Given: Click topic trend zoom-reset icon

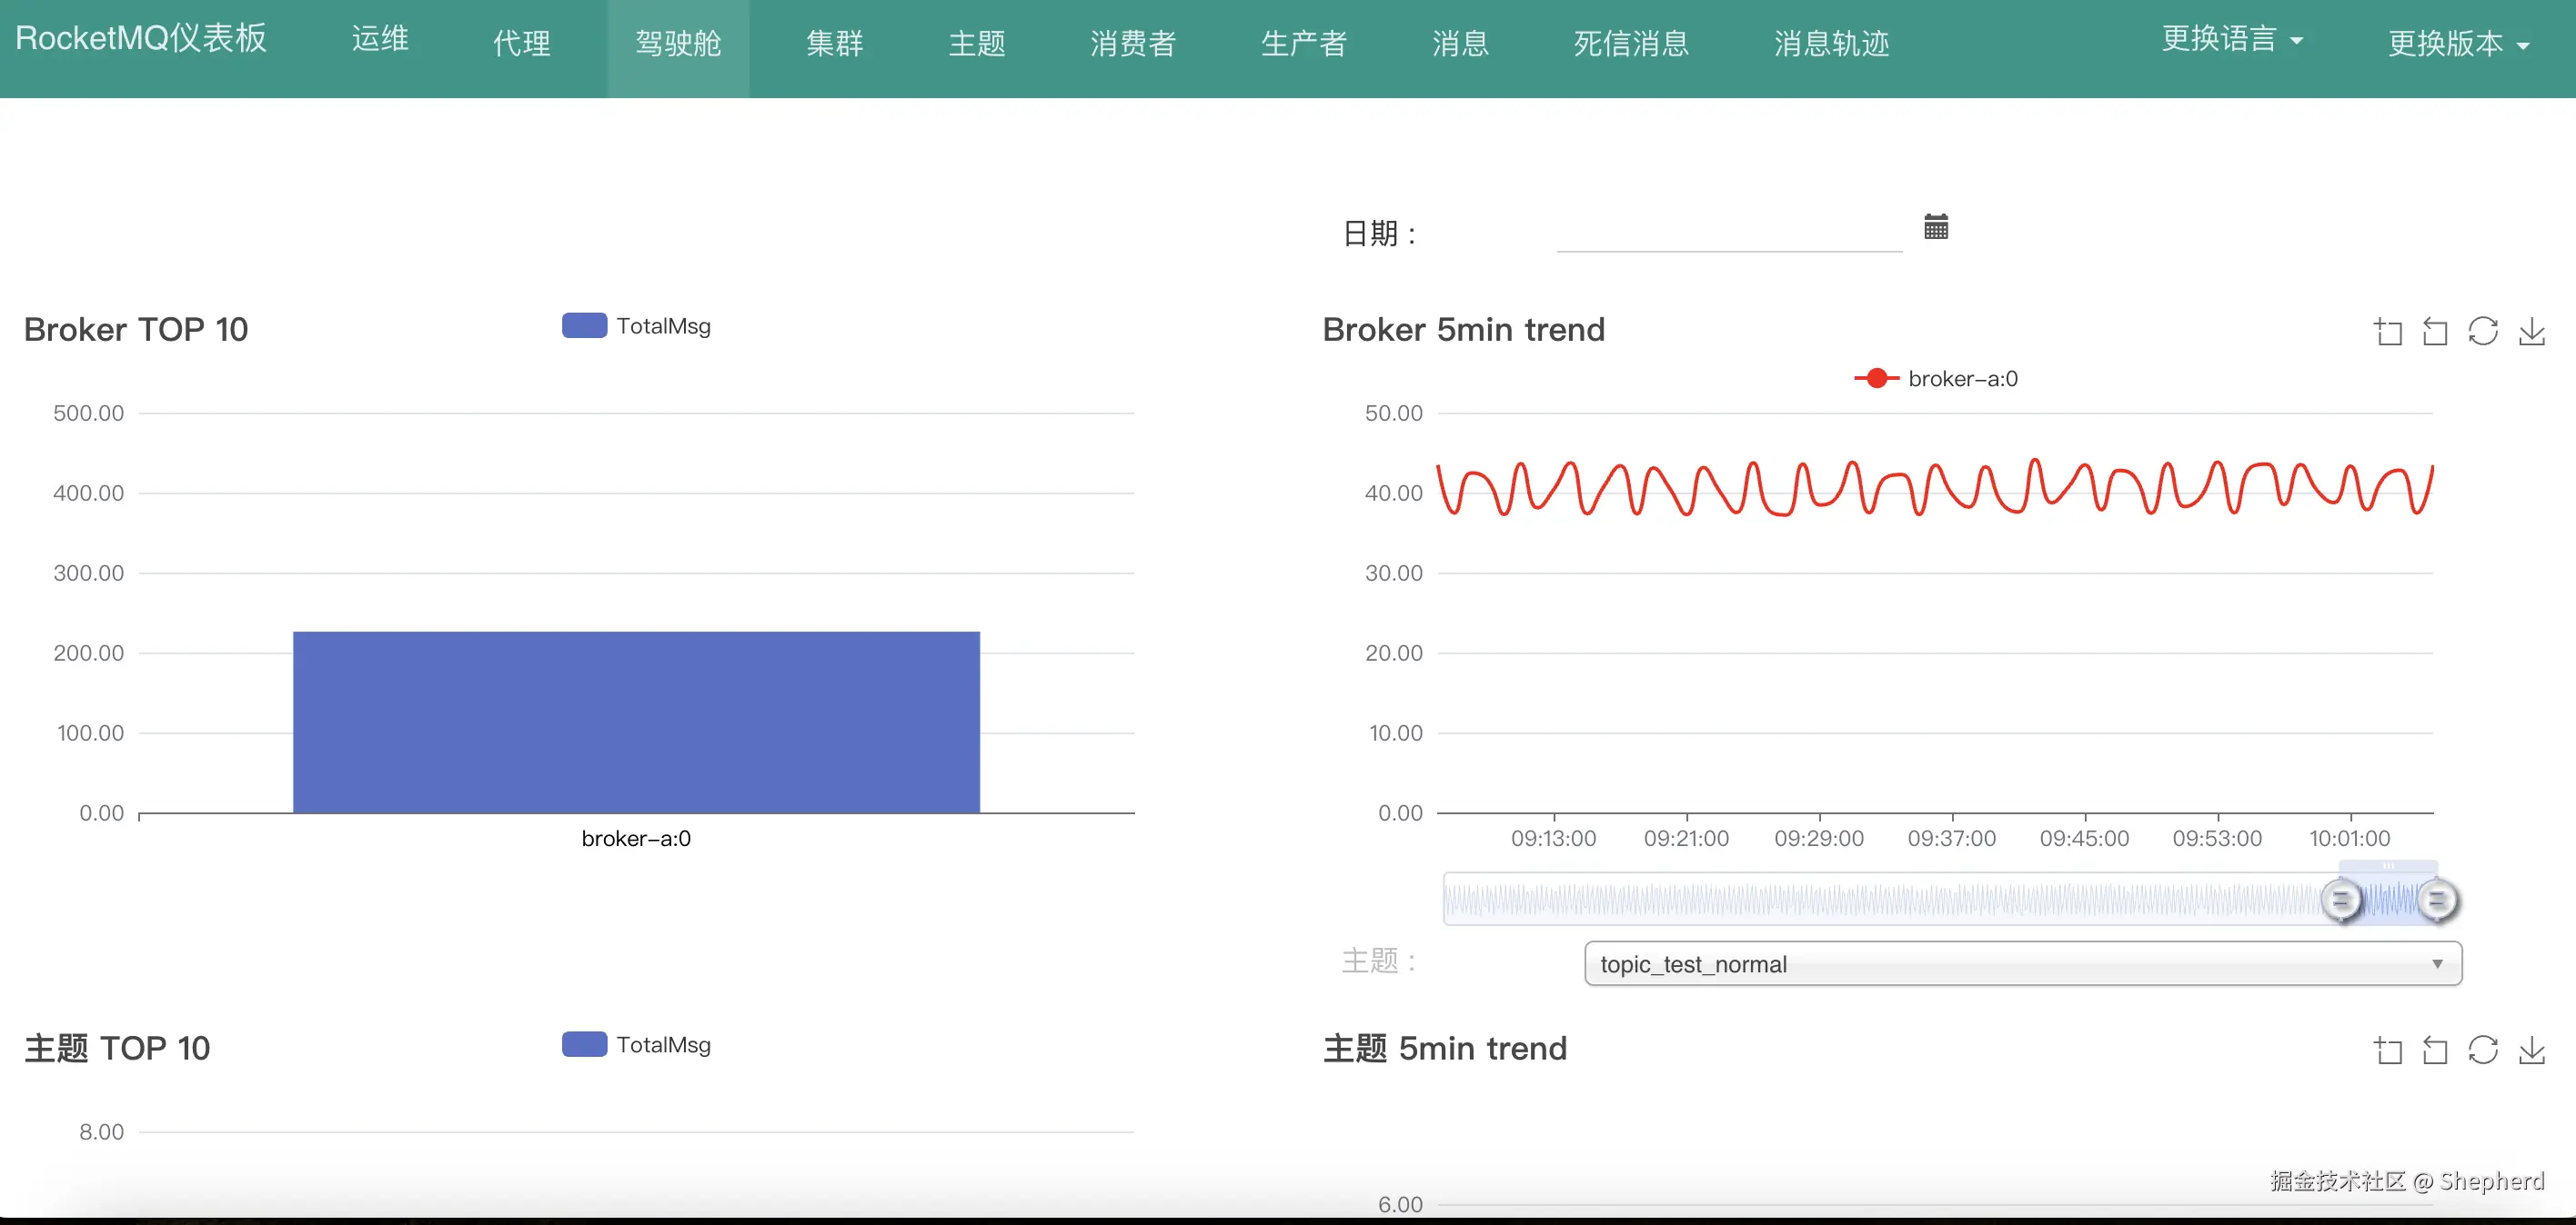Looking at the screenshot, I should 2435,1051.
